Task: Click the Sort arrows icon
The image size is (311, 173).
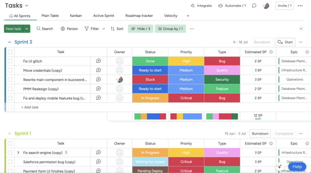Action: coord(113,29)
